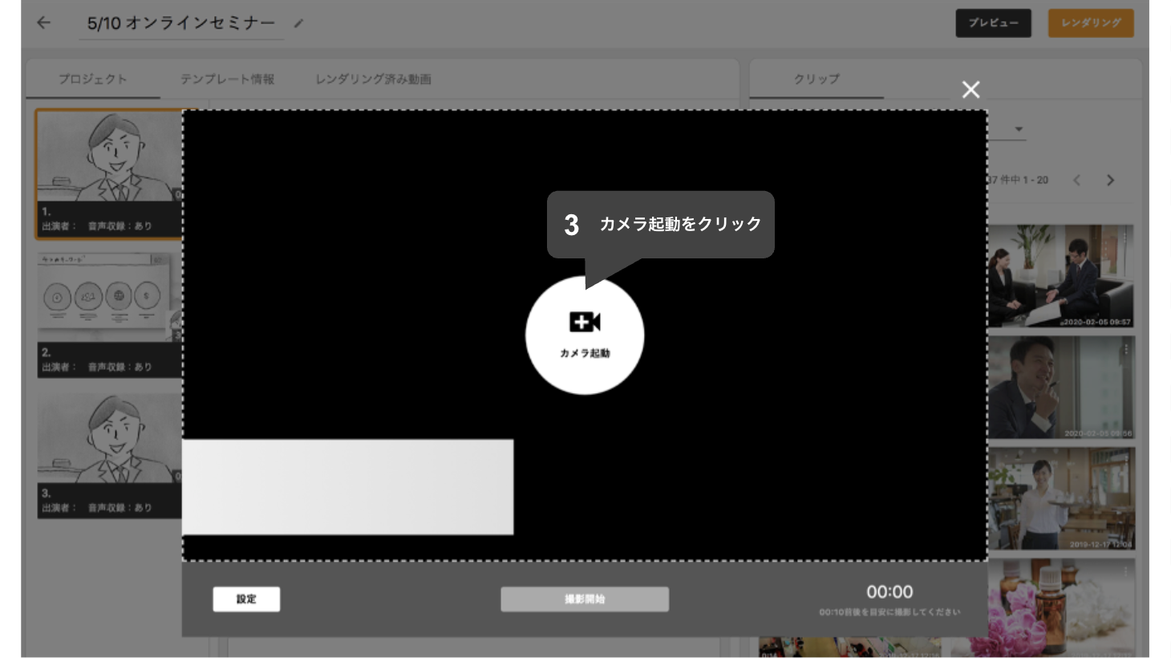Open camera 設定 settings
The height and width of the screenshot is (658, 1171).
(x=246, y=599)
